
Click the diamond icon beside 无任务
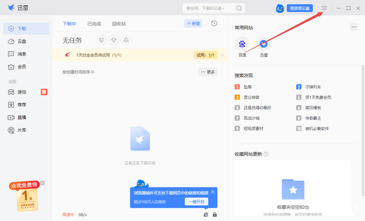(114, 40)
